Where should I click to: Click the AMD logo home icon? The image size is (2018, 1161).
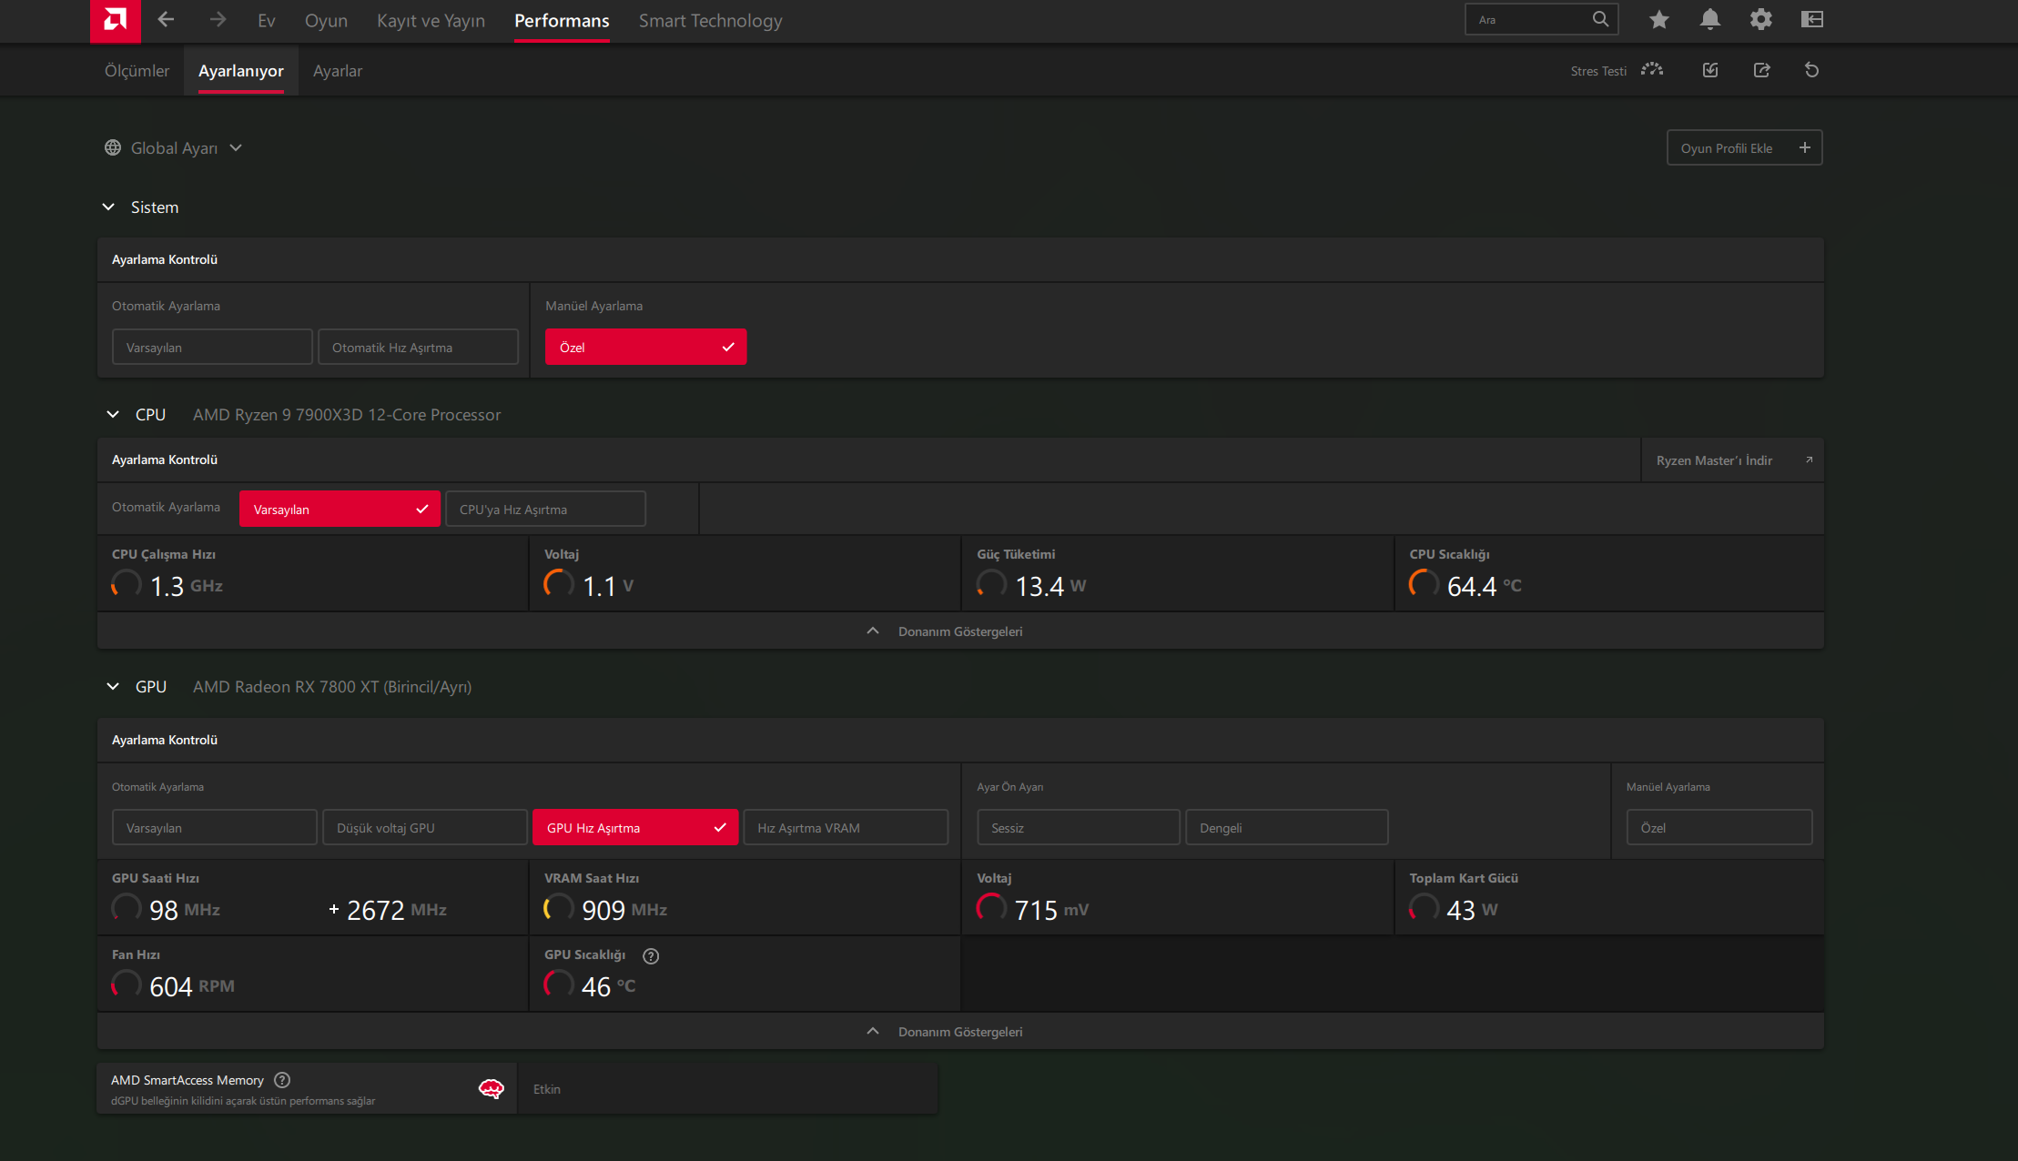[116, 20]
